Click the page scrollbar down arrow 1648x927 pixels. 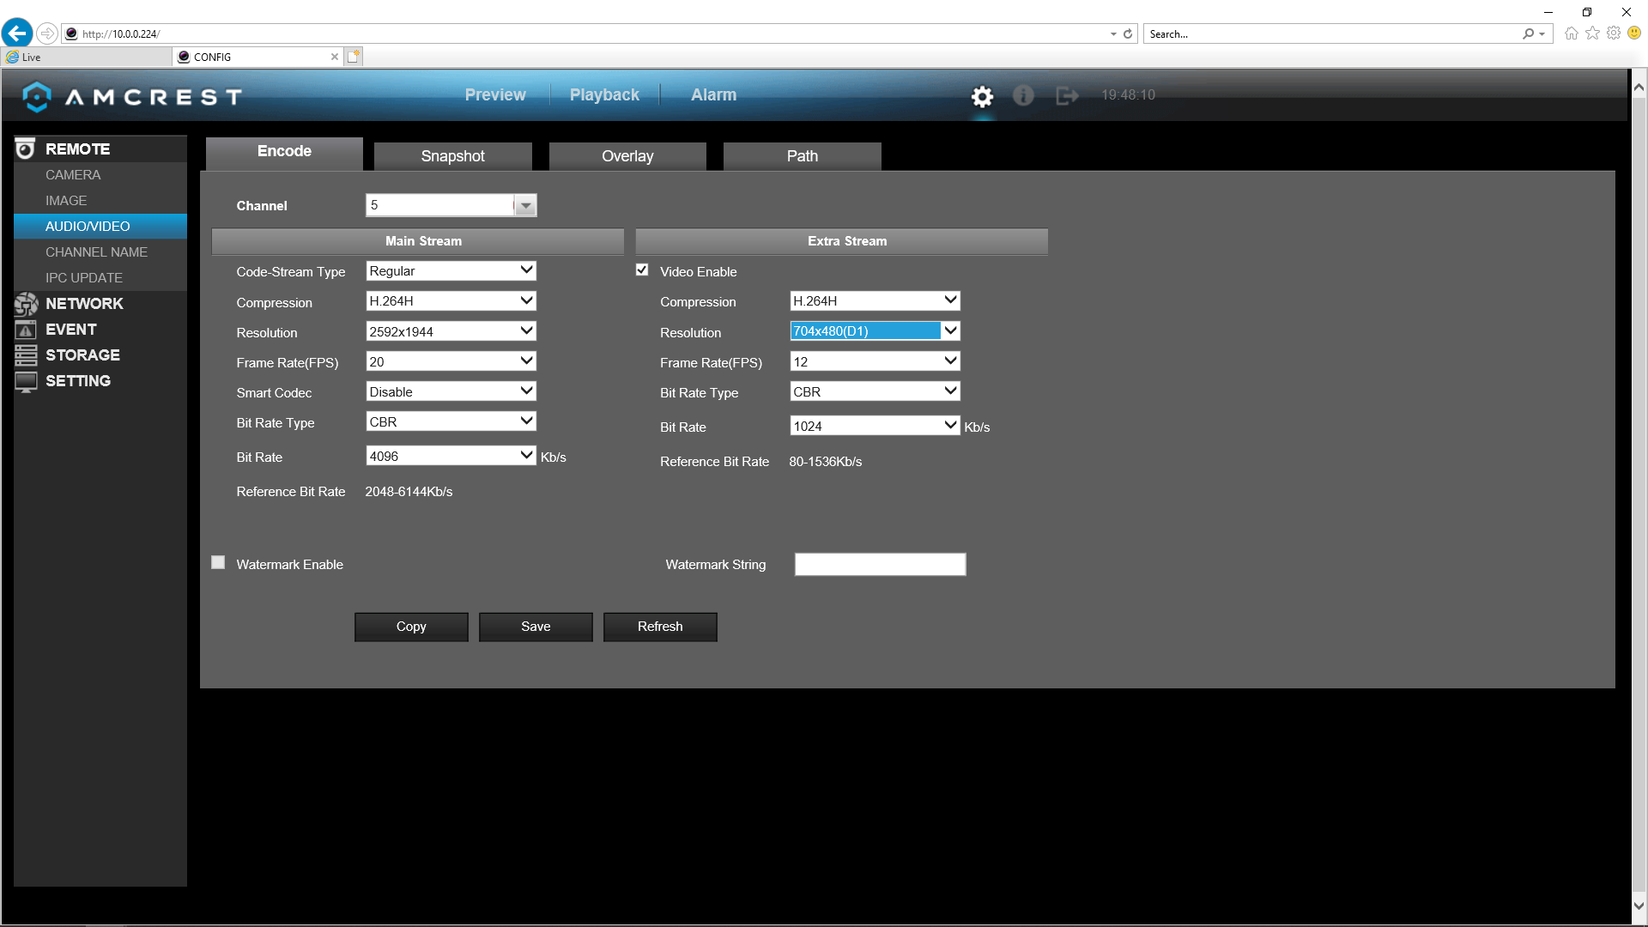point(1639,906)
